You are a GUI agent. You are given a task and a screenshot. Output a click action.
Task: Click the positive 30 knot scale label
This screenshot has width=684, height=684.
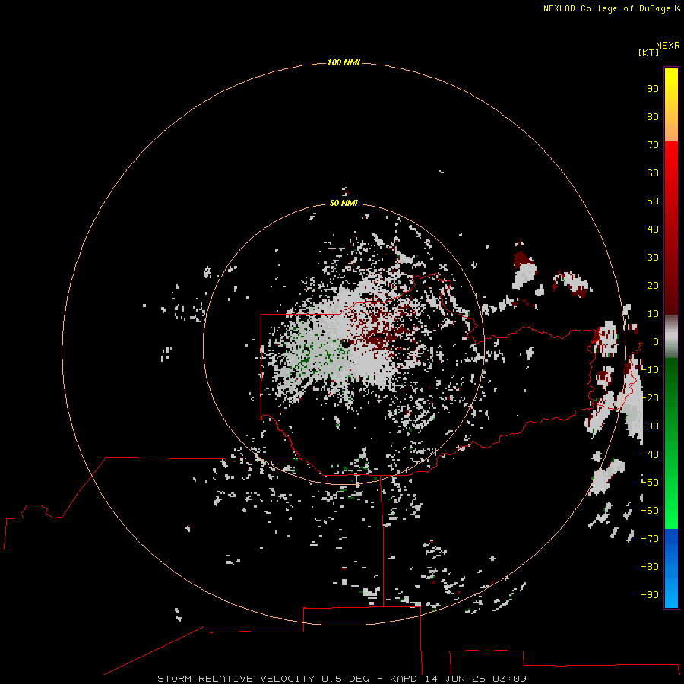coord(653,258)
